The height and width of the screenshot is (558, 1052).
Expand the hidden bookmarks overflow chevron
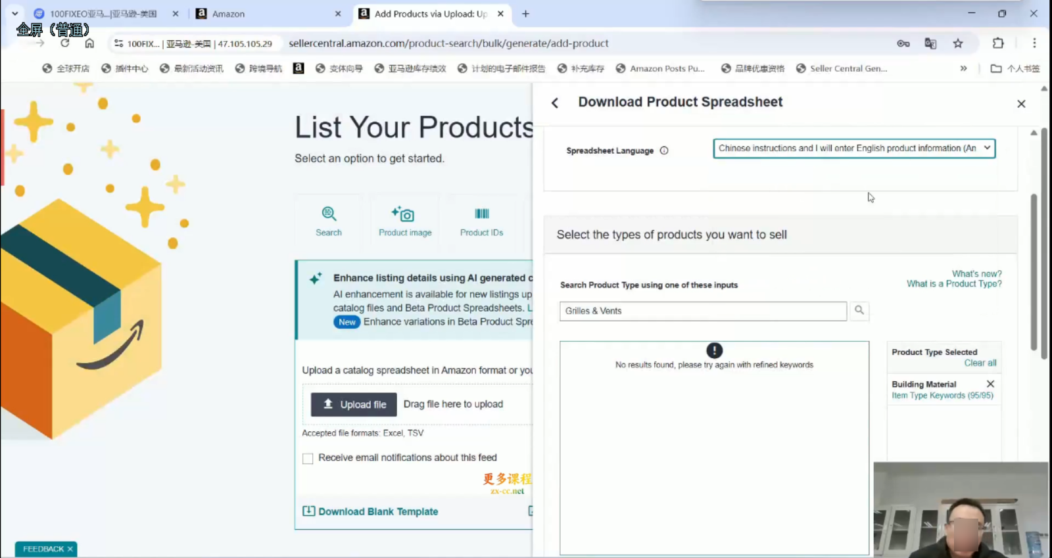[x=963, y=68]
